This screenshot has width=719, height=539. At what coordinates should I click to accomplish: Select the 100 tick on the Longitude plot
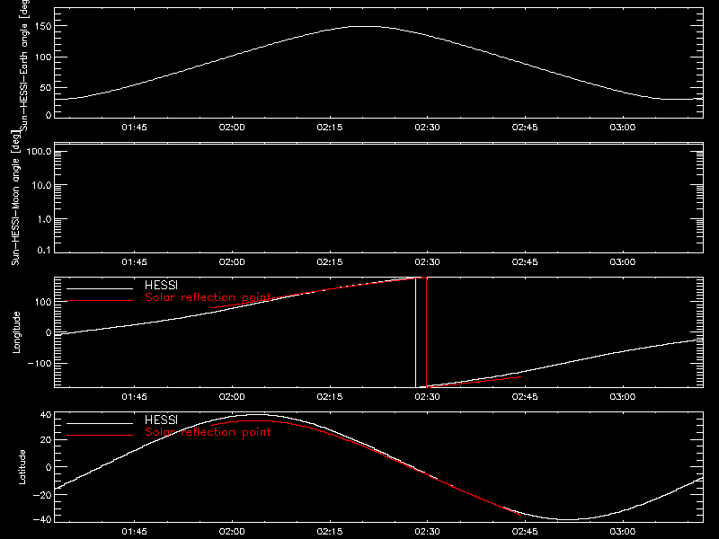(43, 302)
